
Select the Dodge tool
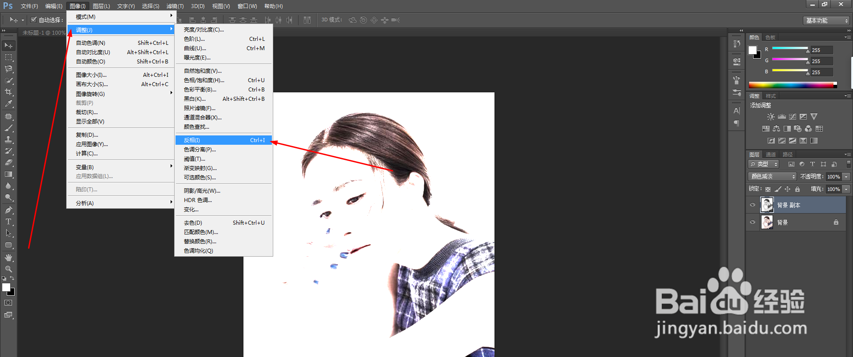tap(8, 197)
